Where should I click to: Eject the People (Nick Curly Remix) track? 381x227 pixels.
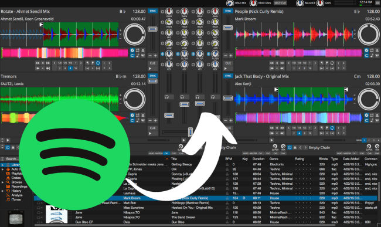[377, 50]
